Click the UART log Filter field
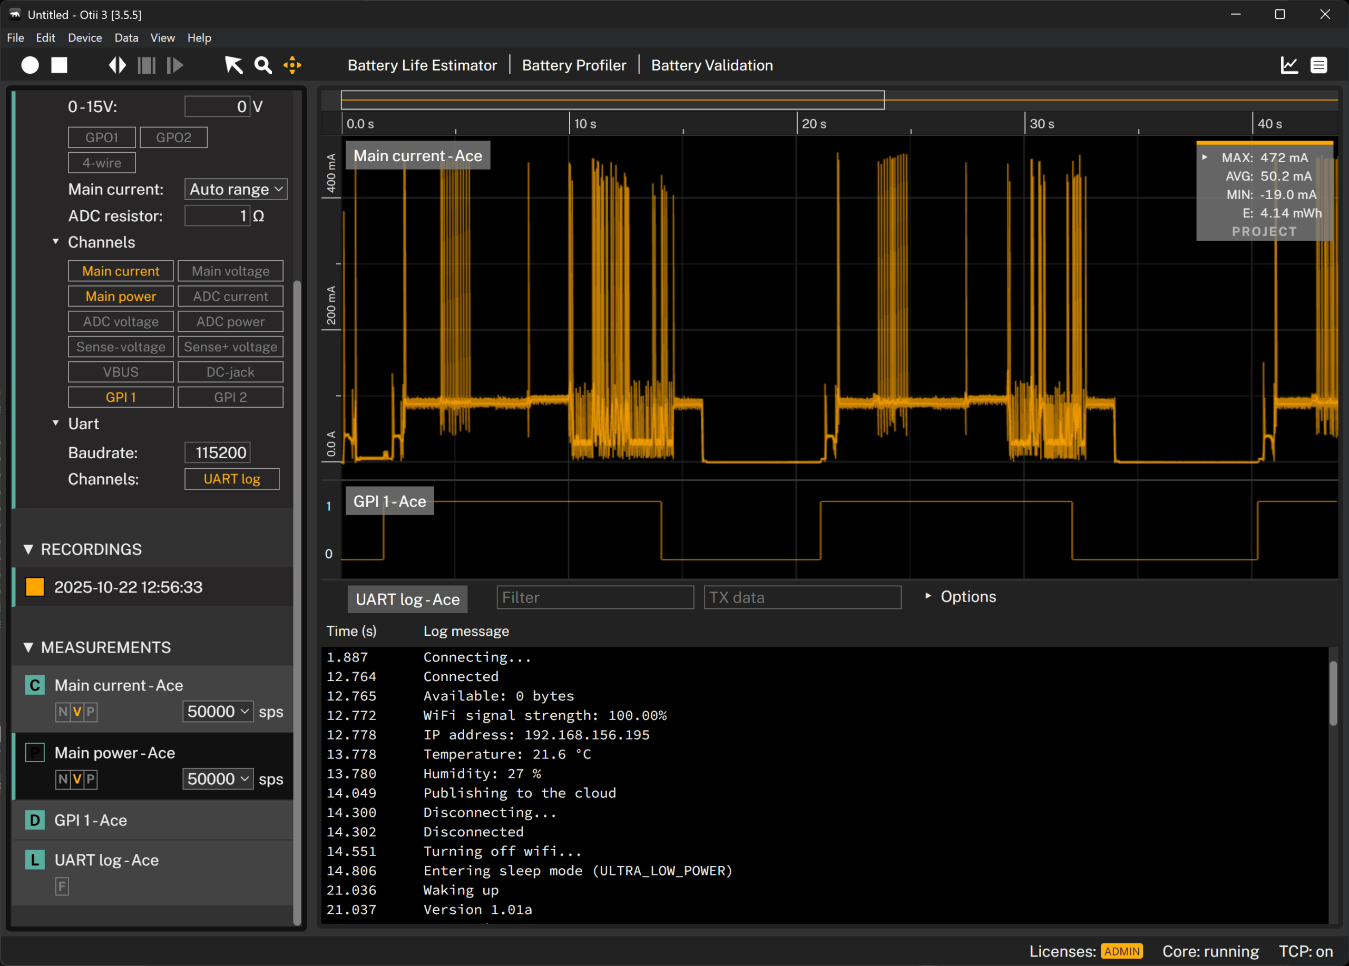This screenshot has height=966, width=1349. tap(594, 597)
